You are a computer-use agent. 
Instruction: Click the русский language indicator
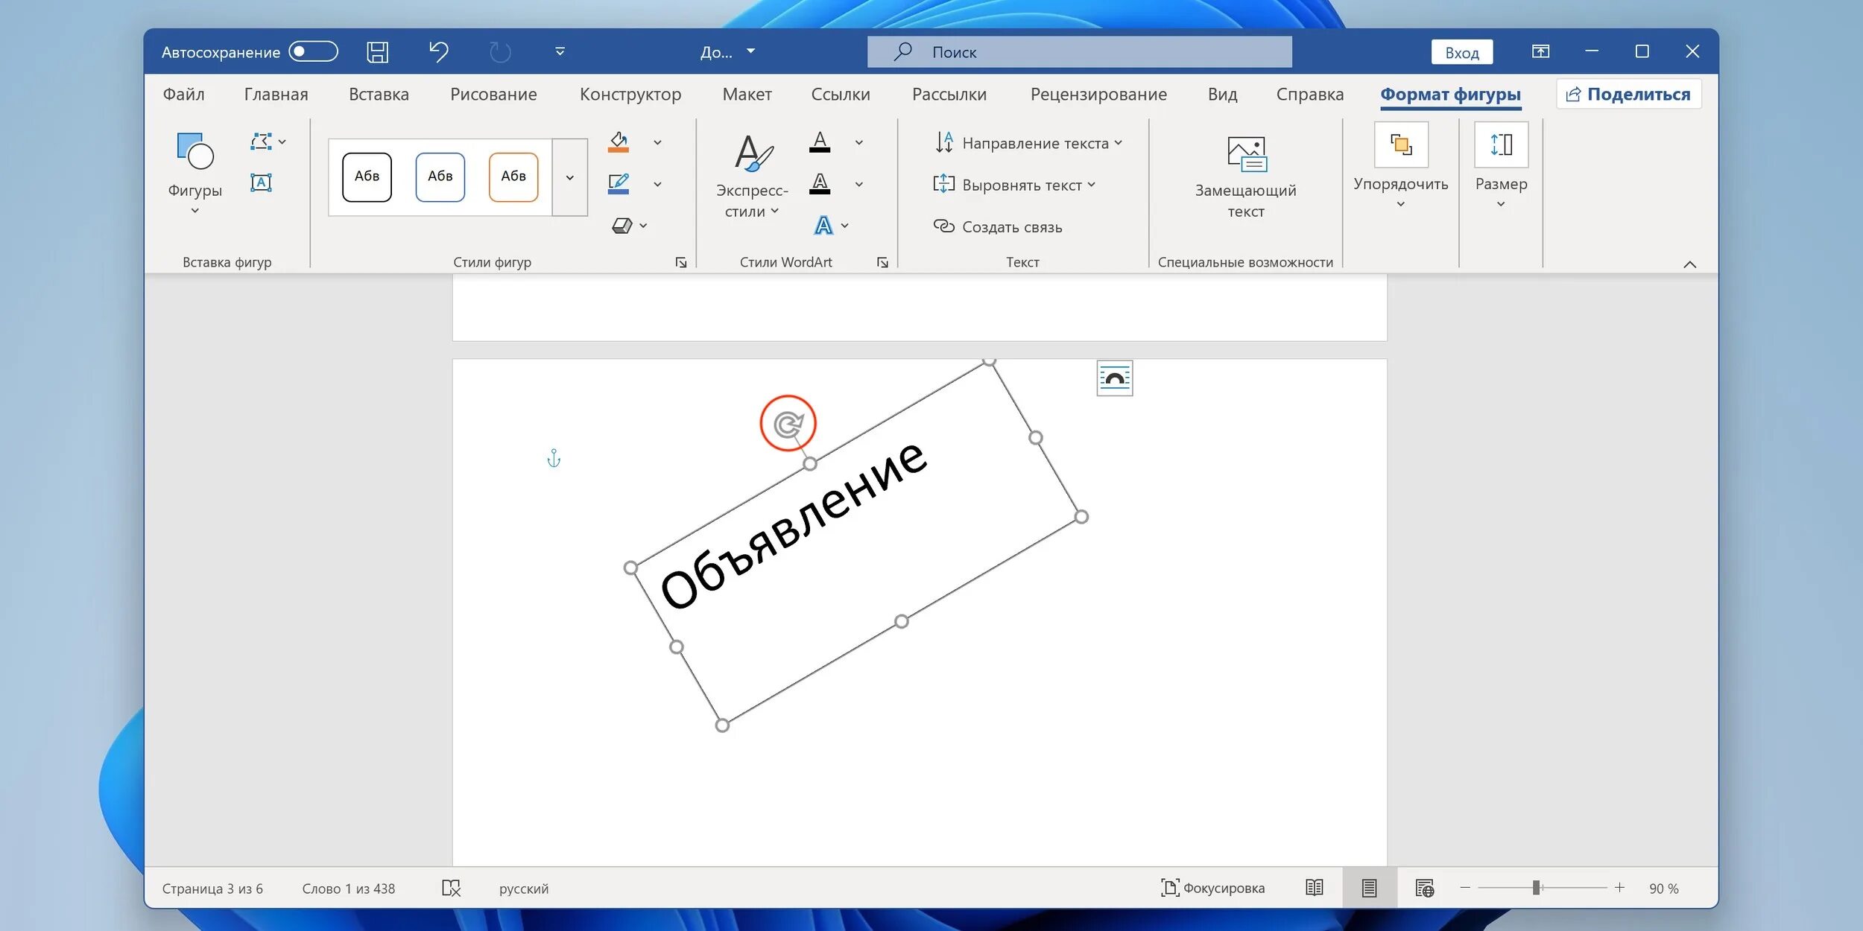click(524, 889)
